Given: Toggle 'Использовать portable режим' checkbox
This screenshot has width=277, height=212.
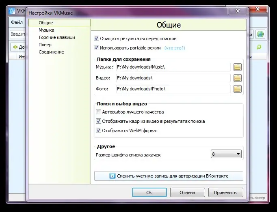Looking at the screenshot, I should coord(96,47).
